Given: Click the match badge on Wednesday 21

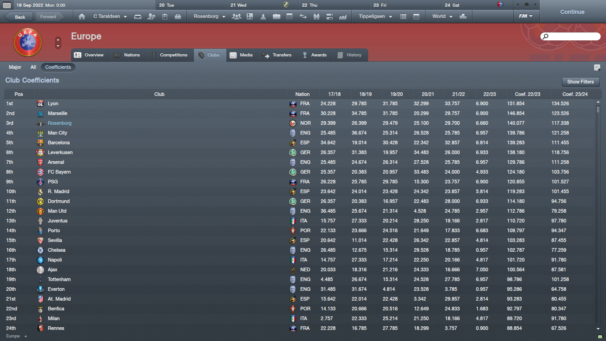Looking at the screenshot, I should [x=286, y=5].
